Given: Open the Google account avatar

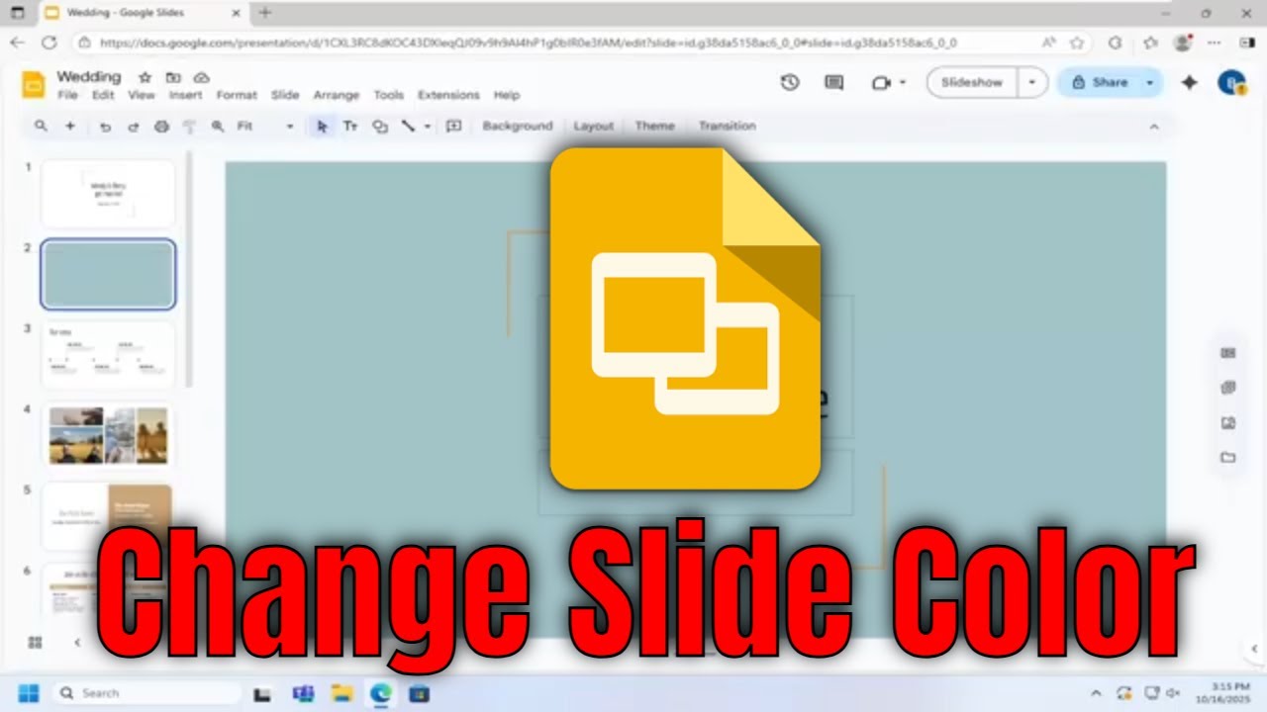Looking at the screenshot, I should click(1230, 83).
